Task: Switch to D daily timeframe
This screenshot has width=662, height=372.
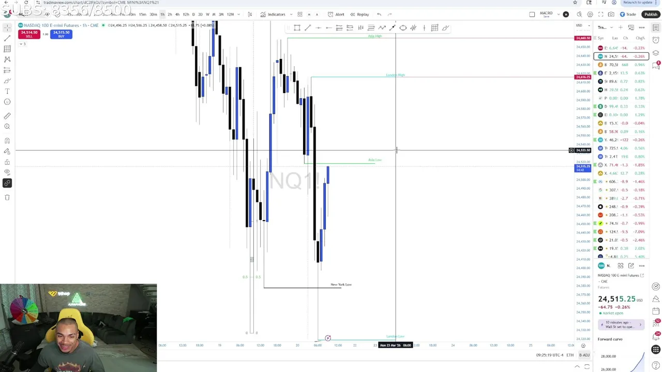Action: [193, 14]
